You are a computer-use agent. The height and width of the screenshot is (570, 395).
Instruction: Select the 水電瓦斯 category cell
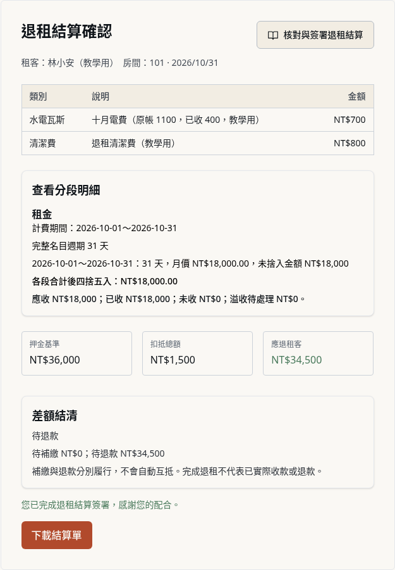tap(47, 120)
